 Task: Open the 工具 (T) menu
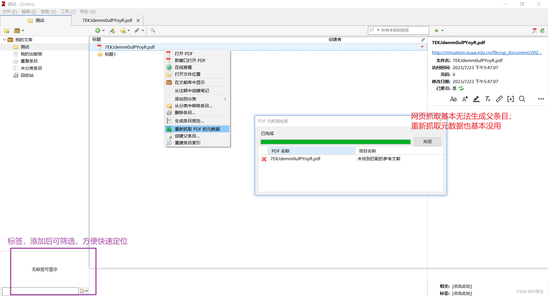(x=68, y=12)
